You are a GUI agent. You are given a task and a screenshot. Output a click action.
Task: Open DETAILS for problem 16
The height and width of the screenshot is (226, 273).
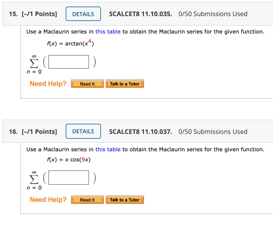click(83, 131)
